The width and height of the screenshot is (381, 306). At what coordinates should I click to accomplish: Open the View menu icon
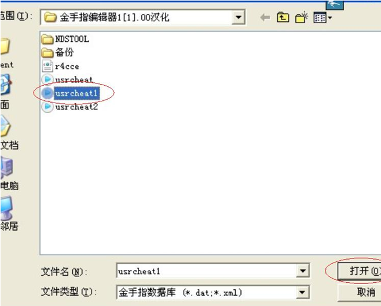(x=323, y=17)
